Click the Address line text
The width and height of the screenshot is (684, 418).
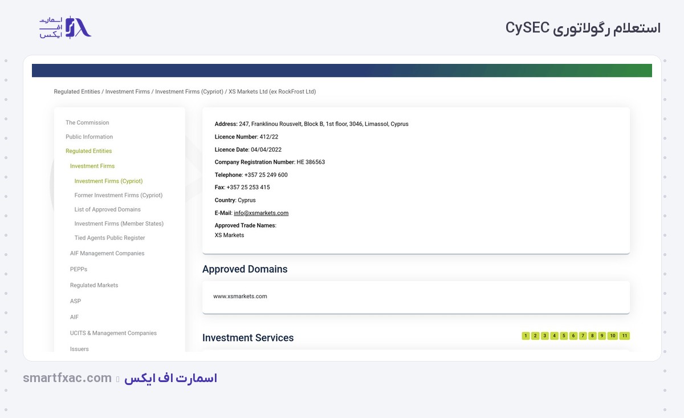[x=311, y=124]
